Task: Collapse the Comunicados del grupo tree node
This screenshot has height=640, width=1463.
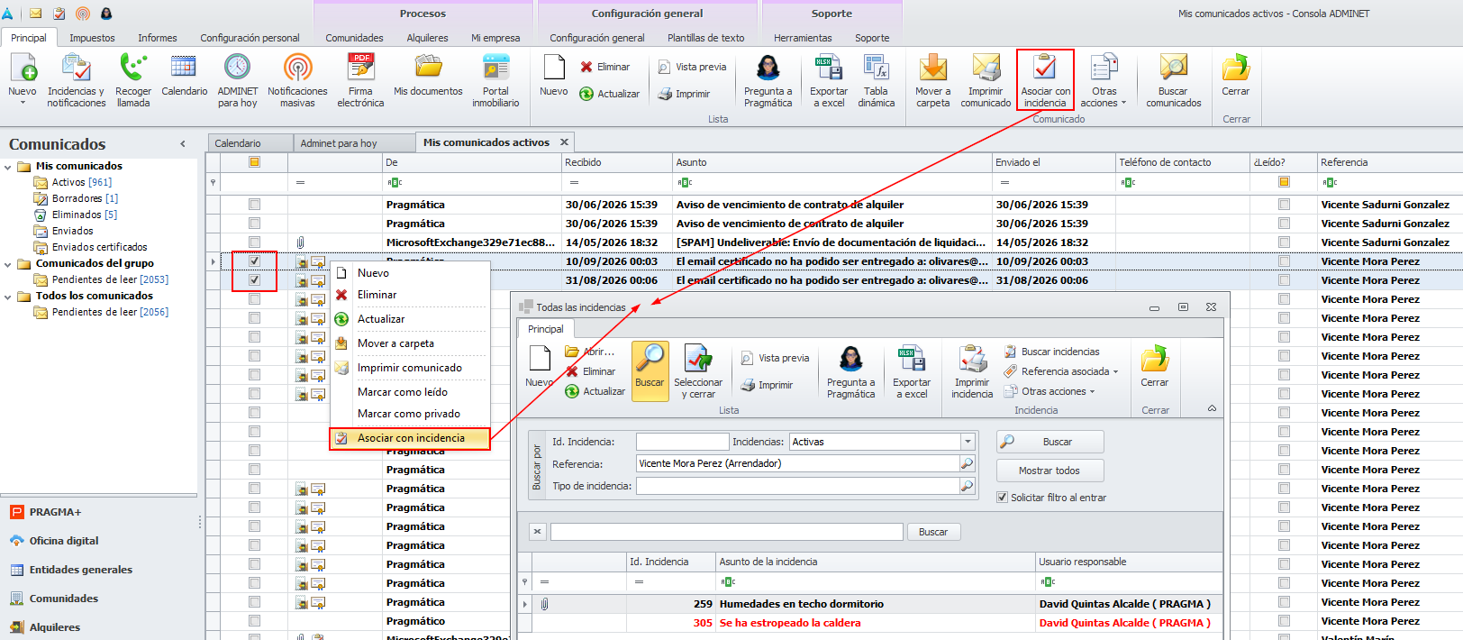Action: [x=8, y=264]
